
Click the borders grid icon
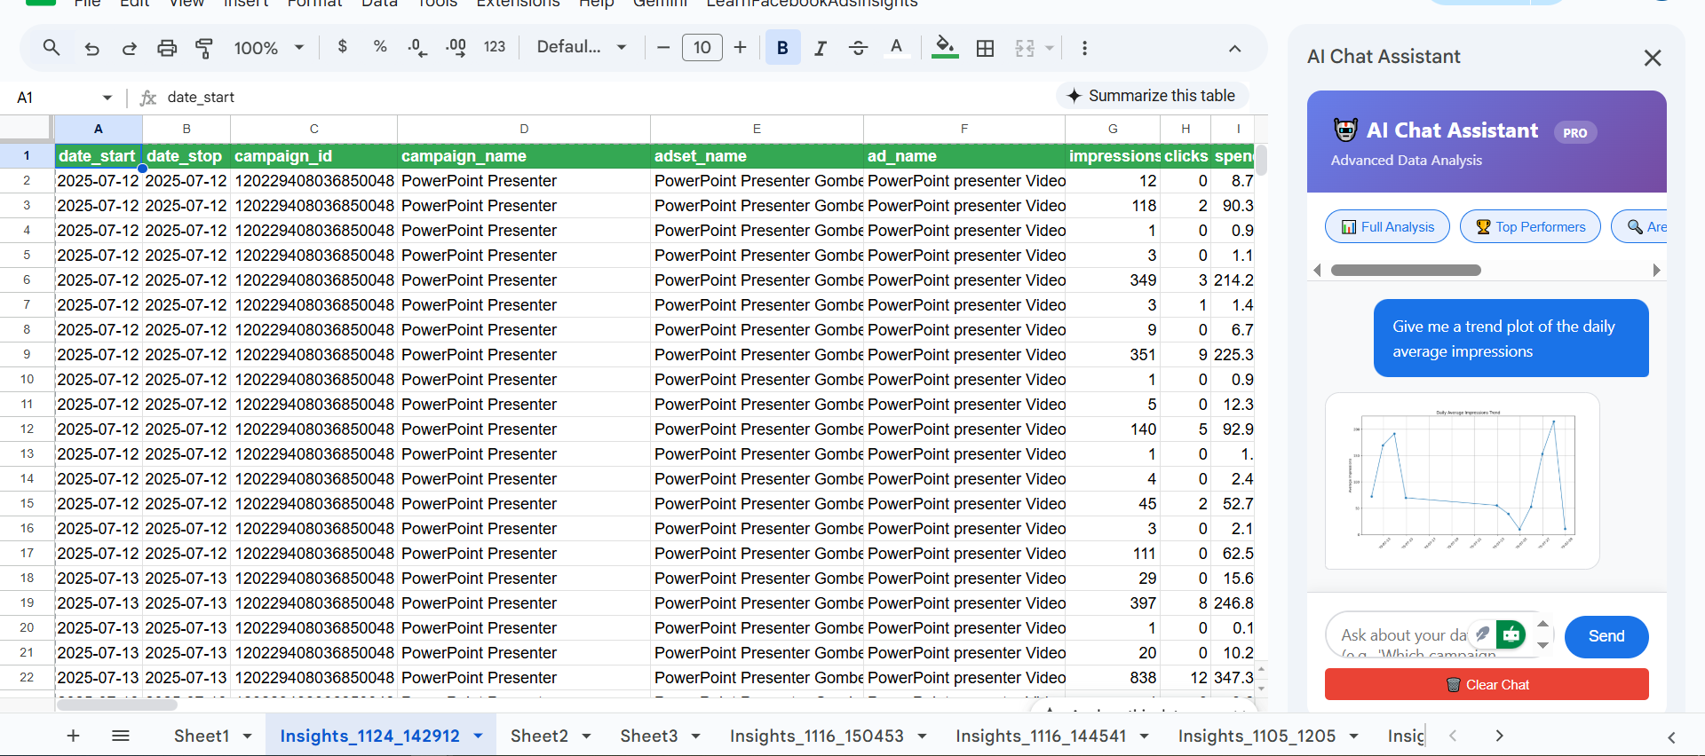[x=985, y=48]
